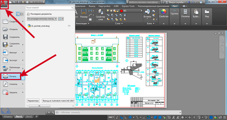Click the quick access Plot printer icon
The image size is (227, 120).
27,2
